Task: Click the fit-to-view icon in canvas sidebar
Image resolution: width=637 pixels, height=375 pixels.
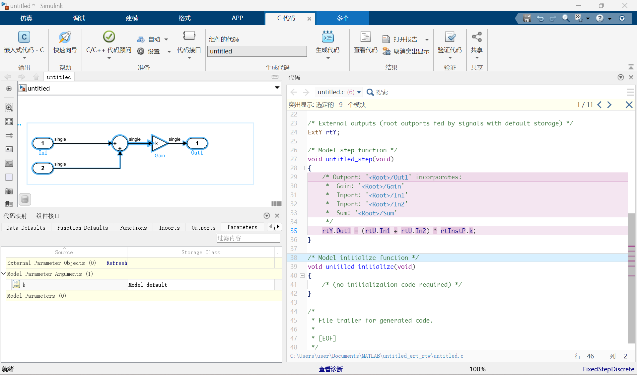Action: 9,121
